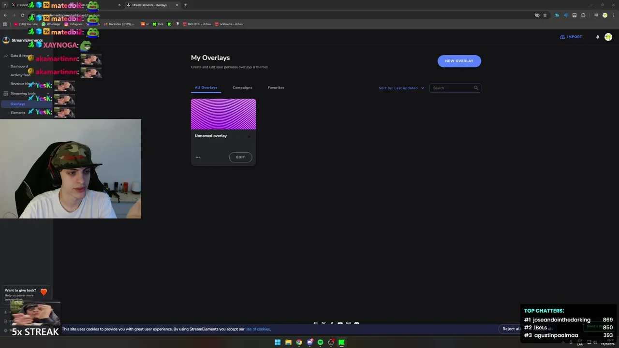Image resolution: width=619 pixels, height=348 pixels.
Task: Open the translate extension icon
Action: pyautogui.click(x=557, y=15)
